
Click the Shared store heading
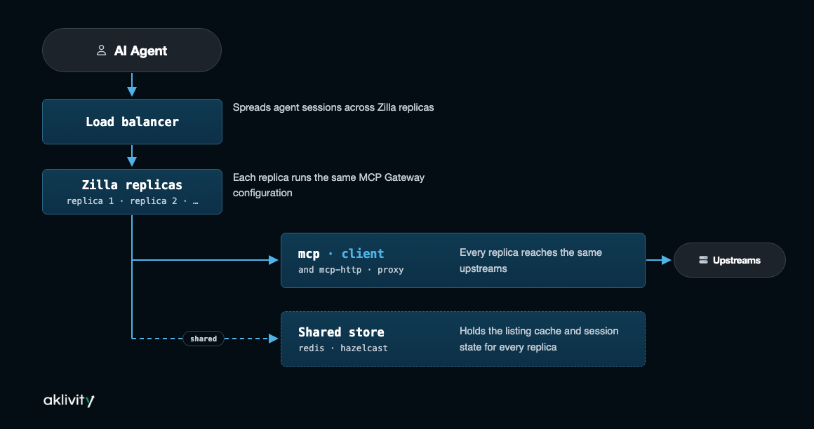[341, 332]
